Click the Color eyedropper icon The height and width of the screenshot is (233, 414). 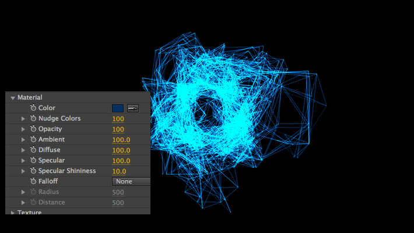[x=133, y=108]
